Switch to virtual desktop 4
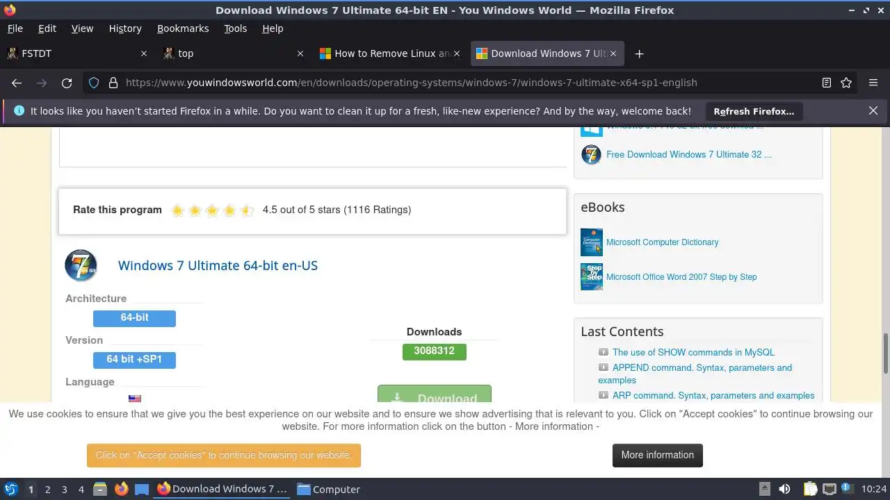 click(81, 489)
